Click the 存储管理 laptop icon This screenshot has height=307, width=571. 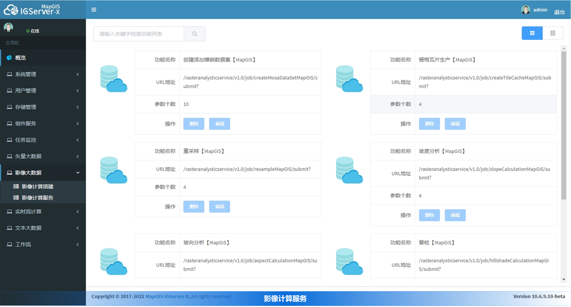(x=9, y=107)
